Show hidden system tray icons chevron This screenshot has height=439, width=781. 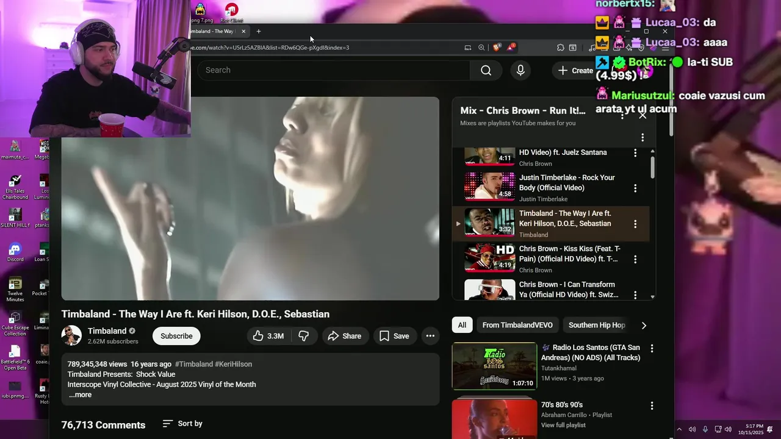point(679,430)
